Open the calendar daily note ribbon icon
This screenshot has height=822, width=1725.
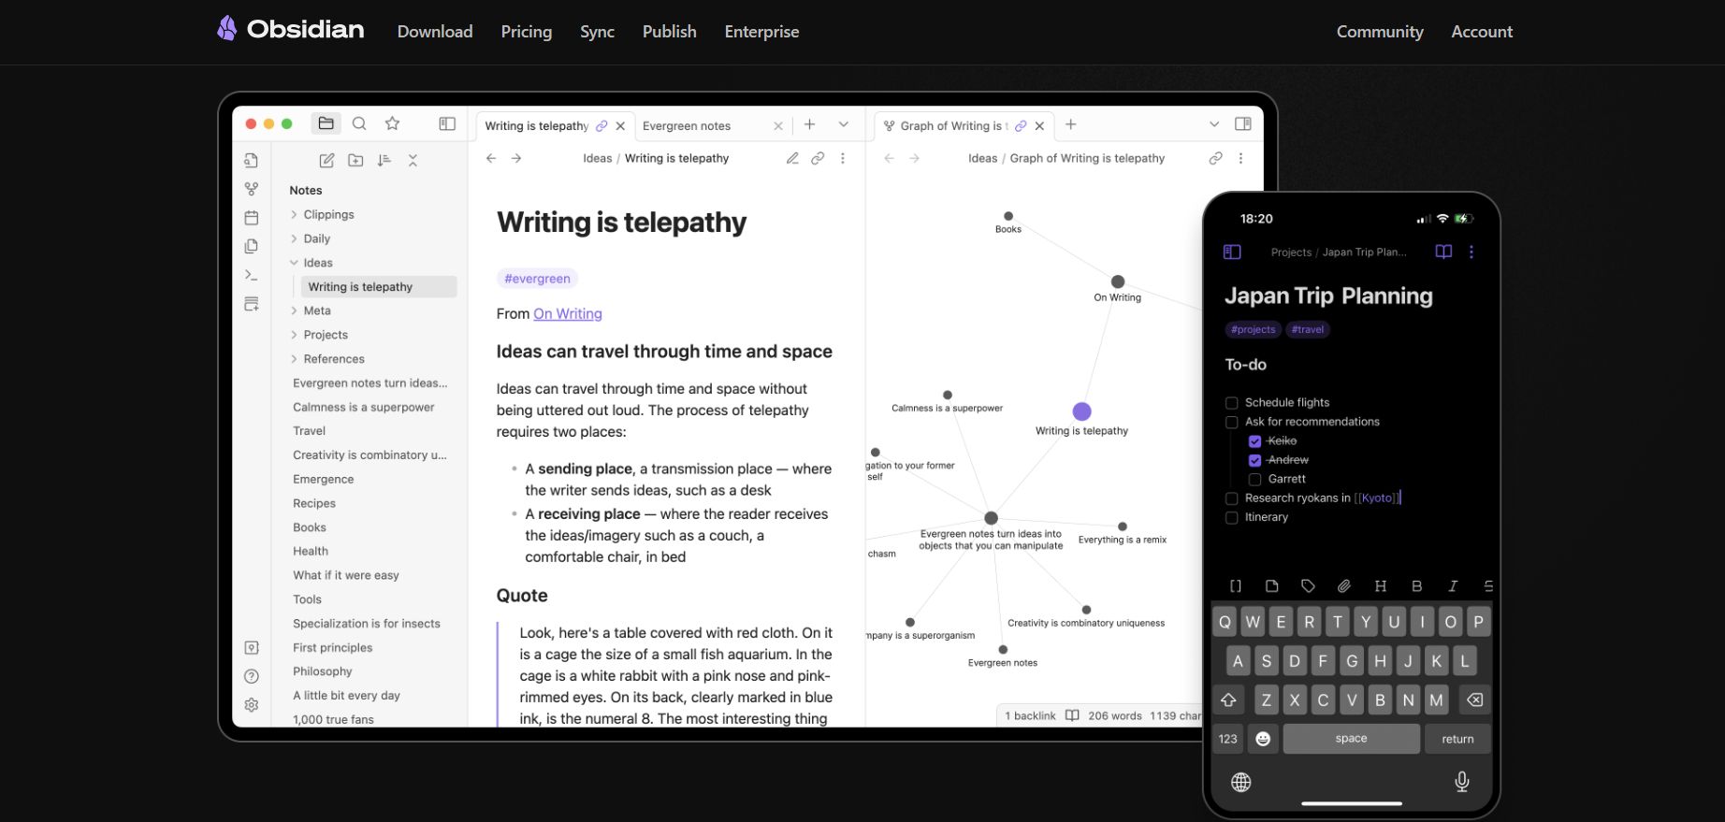[x=252, y=218]
